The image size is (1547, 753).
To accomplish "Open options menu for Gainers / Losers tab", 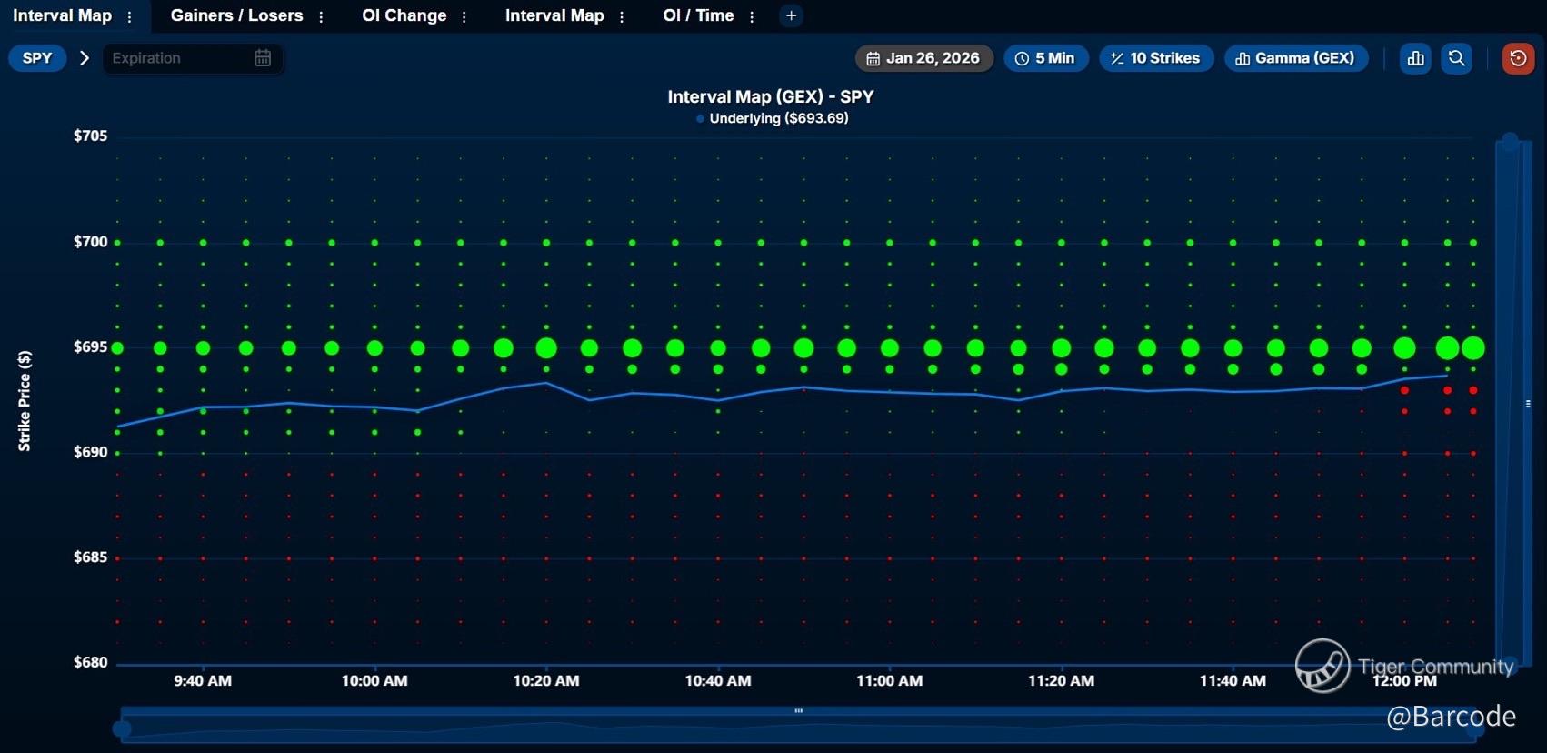I will [321, 16].
